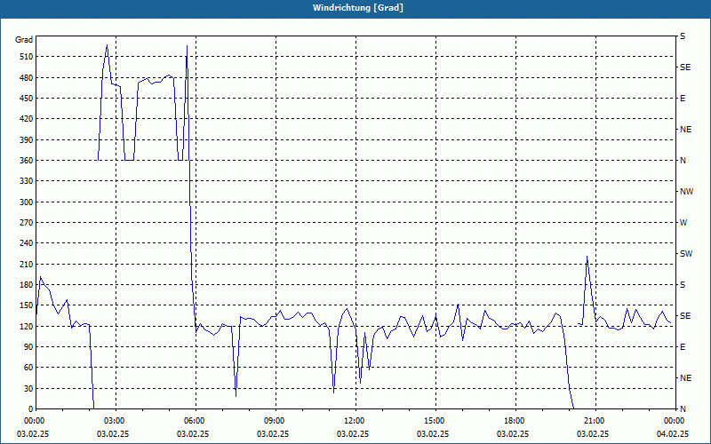Select the 15:00 time label on the x-axis
Screen dimensions: 711x444
[x=435, y=421]
